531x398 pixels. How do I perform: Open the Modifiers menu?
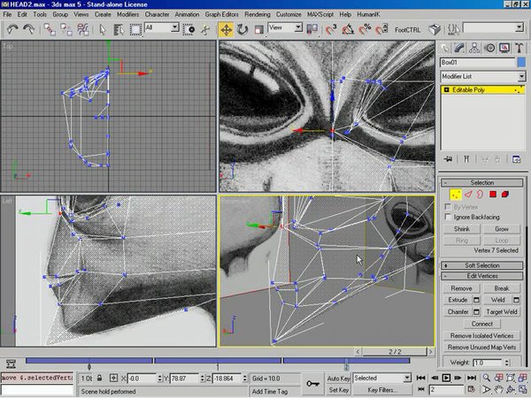pos(127,15)
